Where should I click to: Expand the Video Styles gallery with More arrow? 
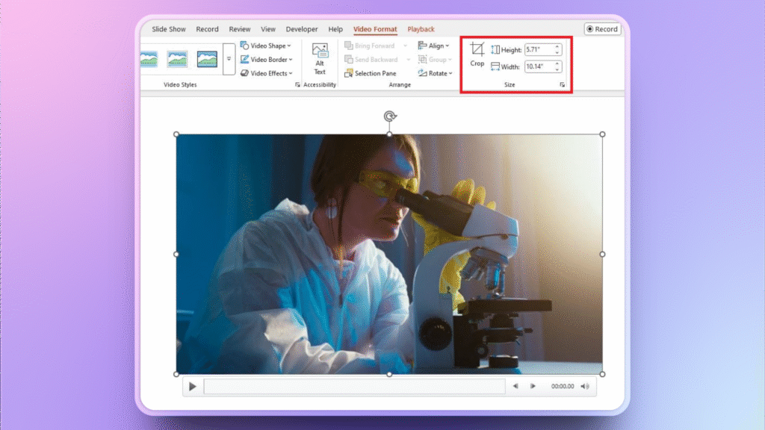(x=229, y=57)
